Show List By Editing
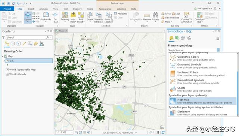The image size is (239, 136). 24,44
